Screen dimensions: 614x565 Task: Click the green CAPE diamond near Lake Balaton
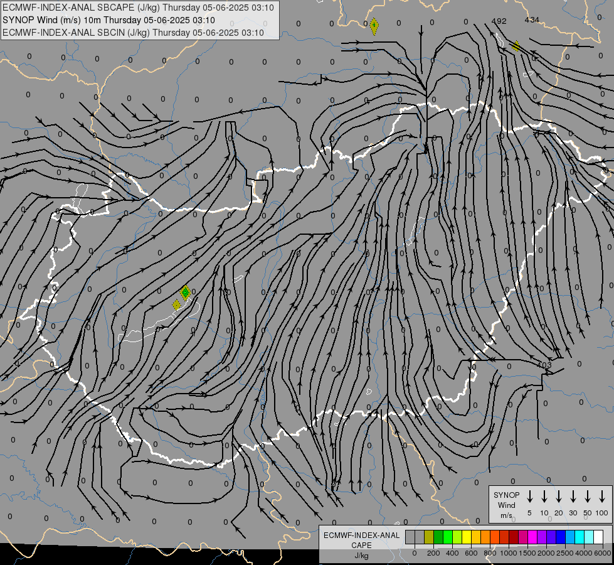(x=185, y=293)
